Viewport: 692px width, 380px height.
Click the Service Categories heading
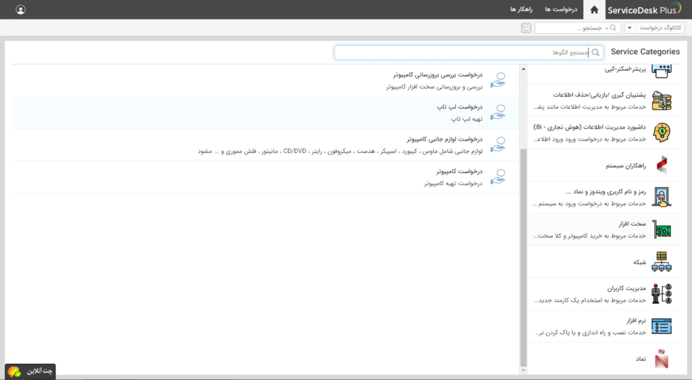[x=645, y=51]
